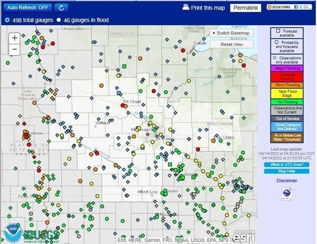
Task: Click the Reset View button
Action: [232, 44]
